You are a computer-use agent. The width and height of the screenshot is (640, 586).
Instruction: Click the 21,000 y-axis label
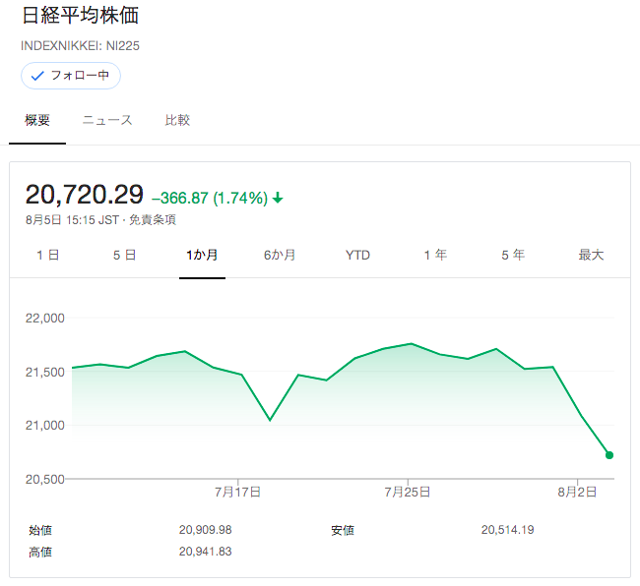(x=45, y=426)
